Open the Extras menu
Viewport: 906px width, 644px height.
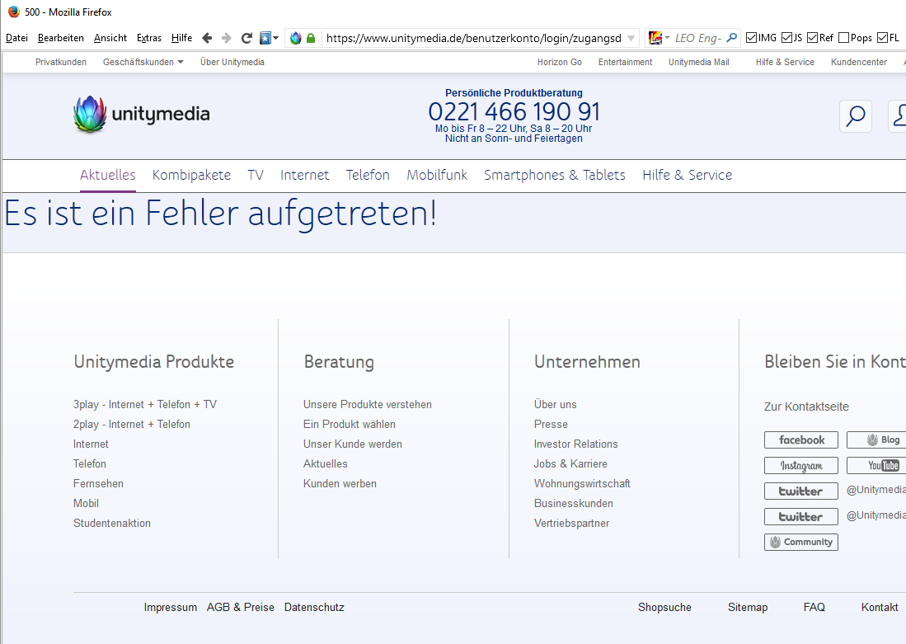(149, 38)
